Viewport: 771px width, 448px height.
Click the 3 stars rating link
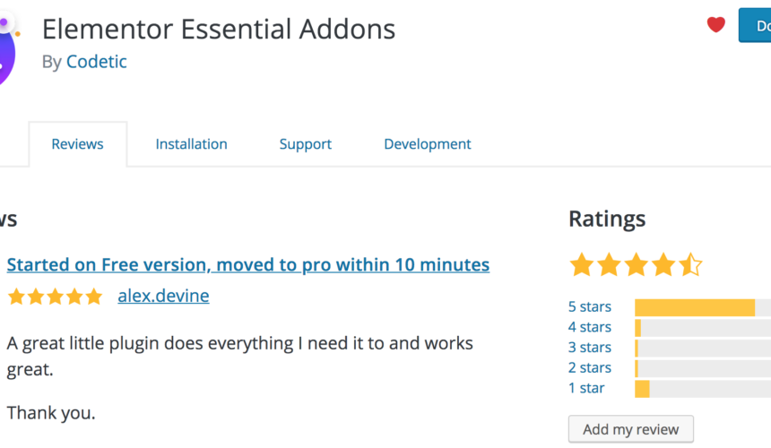click(590, 348)
